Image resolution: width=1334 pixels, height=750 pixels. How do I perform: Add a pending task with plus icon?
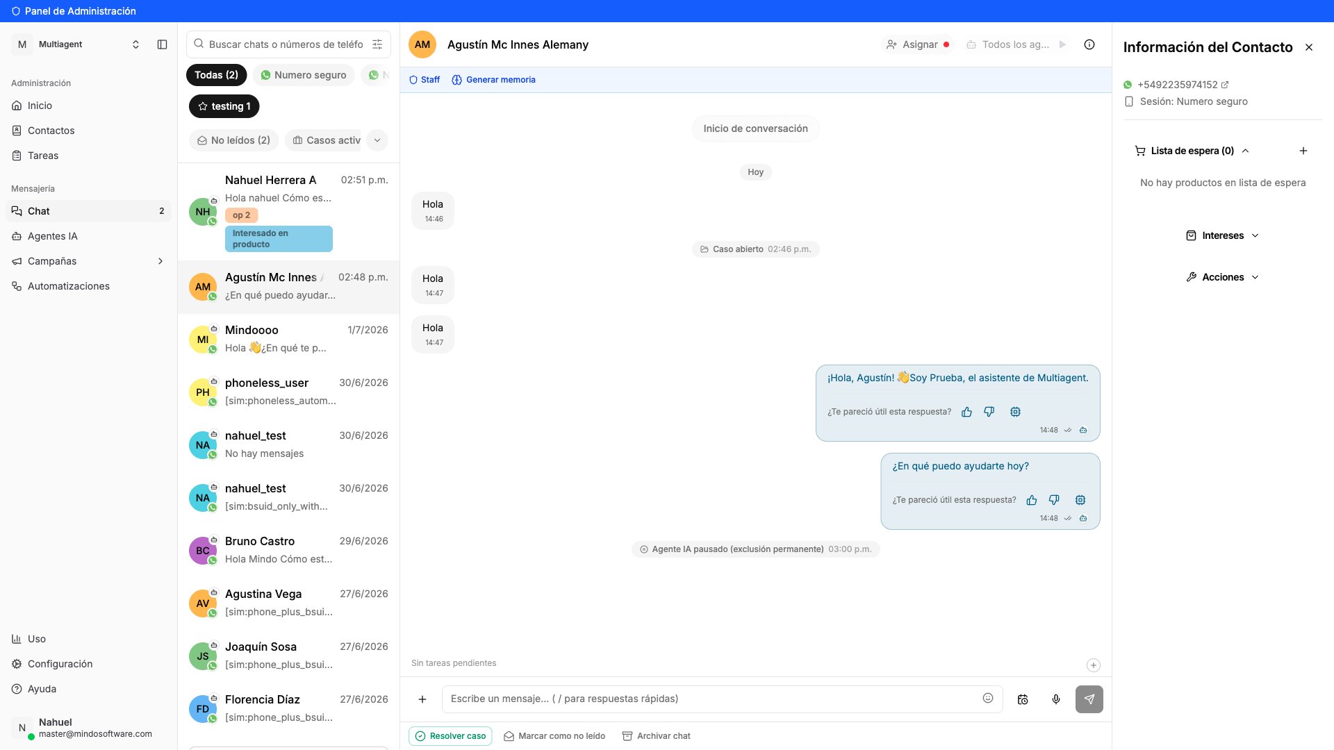1094,665
